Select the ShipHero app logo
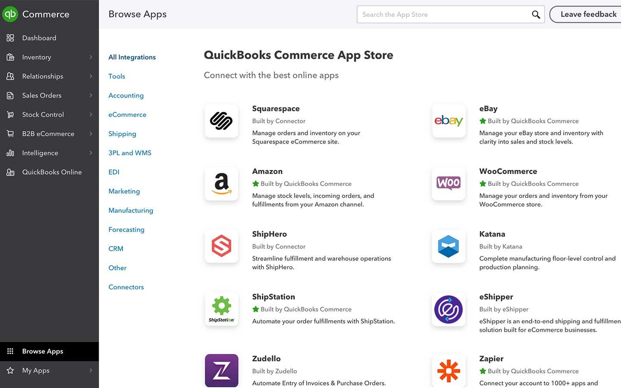This screenshot has width=621, height=388. (x=221, y=247)
